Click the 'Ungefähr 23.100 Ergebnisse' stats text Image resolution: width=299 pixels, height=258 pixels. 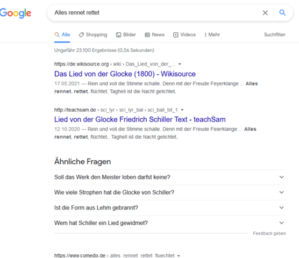104,51
